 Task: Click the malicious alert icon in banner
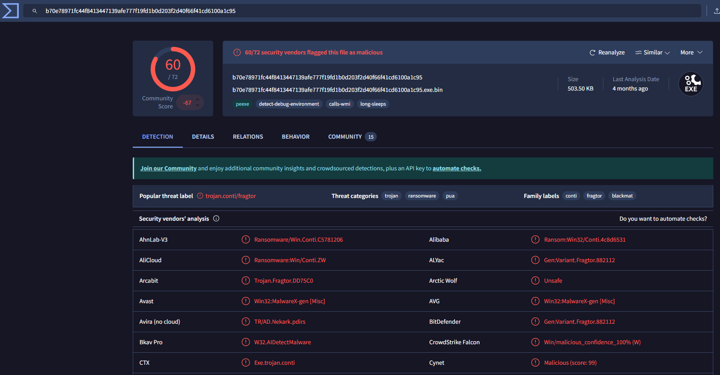pyautogui.click(x=237, y=53)
